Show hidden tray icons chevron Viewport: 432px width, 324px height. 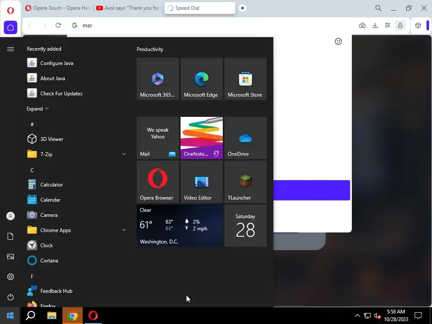coord(357,316)
